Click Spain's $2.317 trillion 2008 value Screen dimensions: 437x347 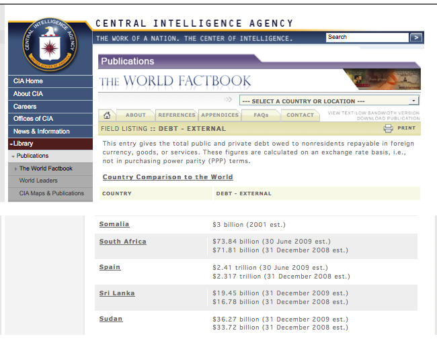pos(281,277)
